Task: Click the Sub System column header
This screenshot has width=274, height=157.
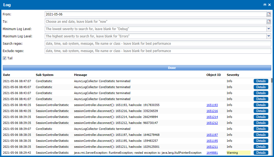Action: [44, 75]
